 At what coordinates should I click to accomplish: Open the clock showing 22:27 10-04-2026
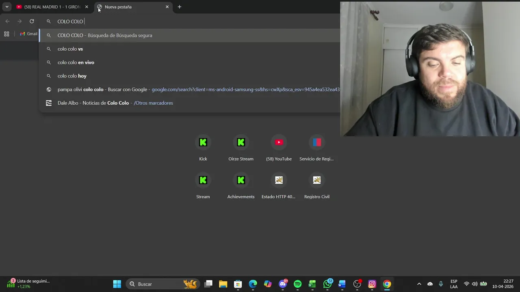pyautogui.click(x=503, y=284)
